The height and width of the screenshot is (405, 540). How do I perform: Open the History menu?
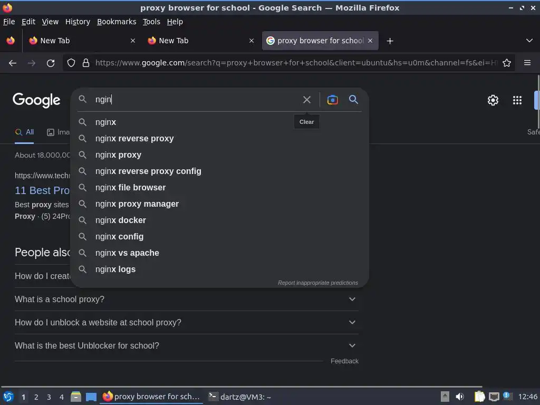point(78,22)
